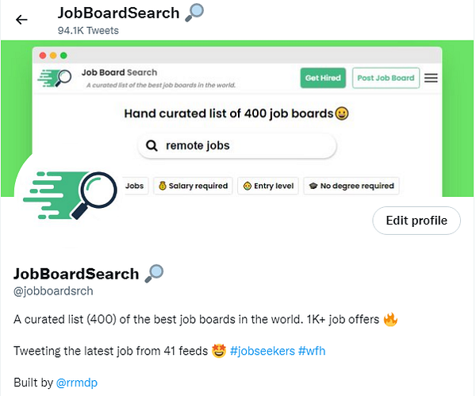Click the Job Board Search logo in the banner

[x=56, y=78]
